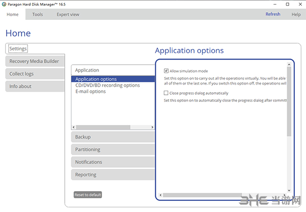
Task: Click the Refresh link
Action: point(273,14)
